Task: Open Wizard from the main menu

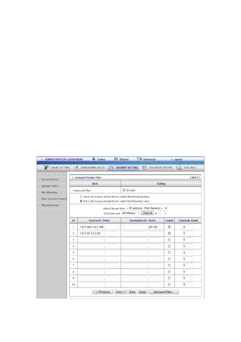Action: pos(124,160)
